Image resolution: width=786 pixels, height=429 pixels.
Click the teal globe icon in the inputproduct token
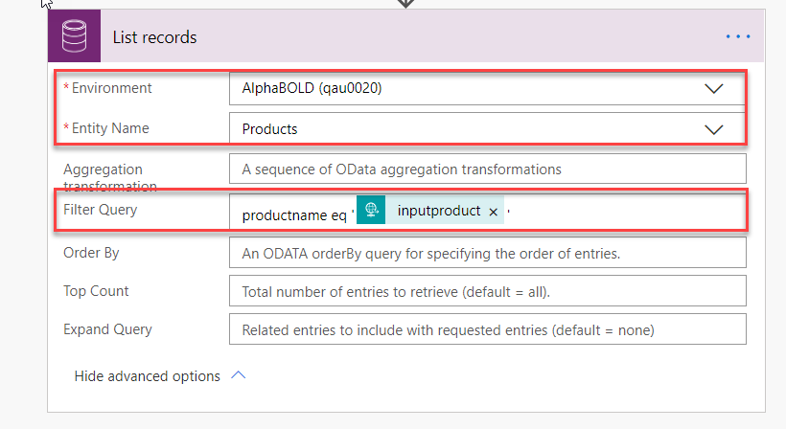click(371, 210)
